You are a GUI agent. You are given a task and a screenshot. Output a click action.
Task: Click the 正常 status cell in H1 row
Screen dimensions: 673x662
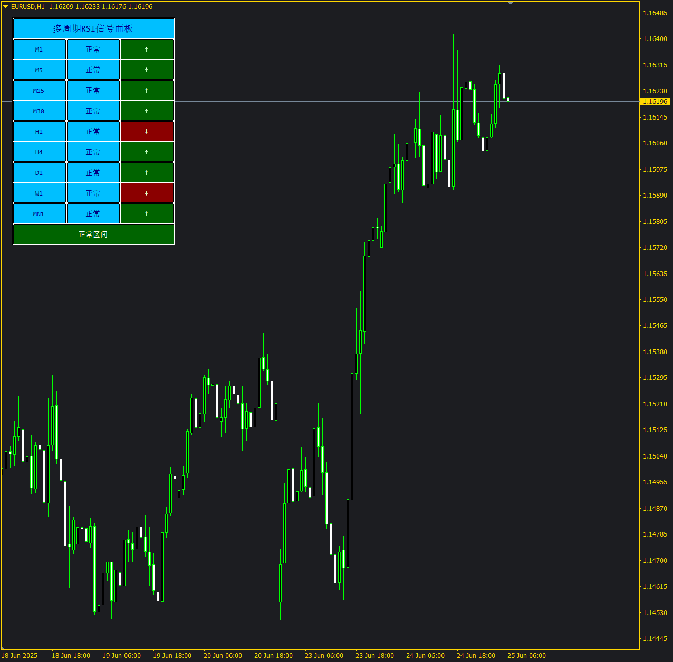[x=93, y=131]
